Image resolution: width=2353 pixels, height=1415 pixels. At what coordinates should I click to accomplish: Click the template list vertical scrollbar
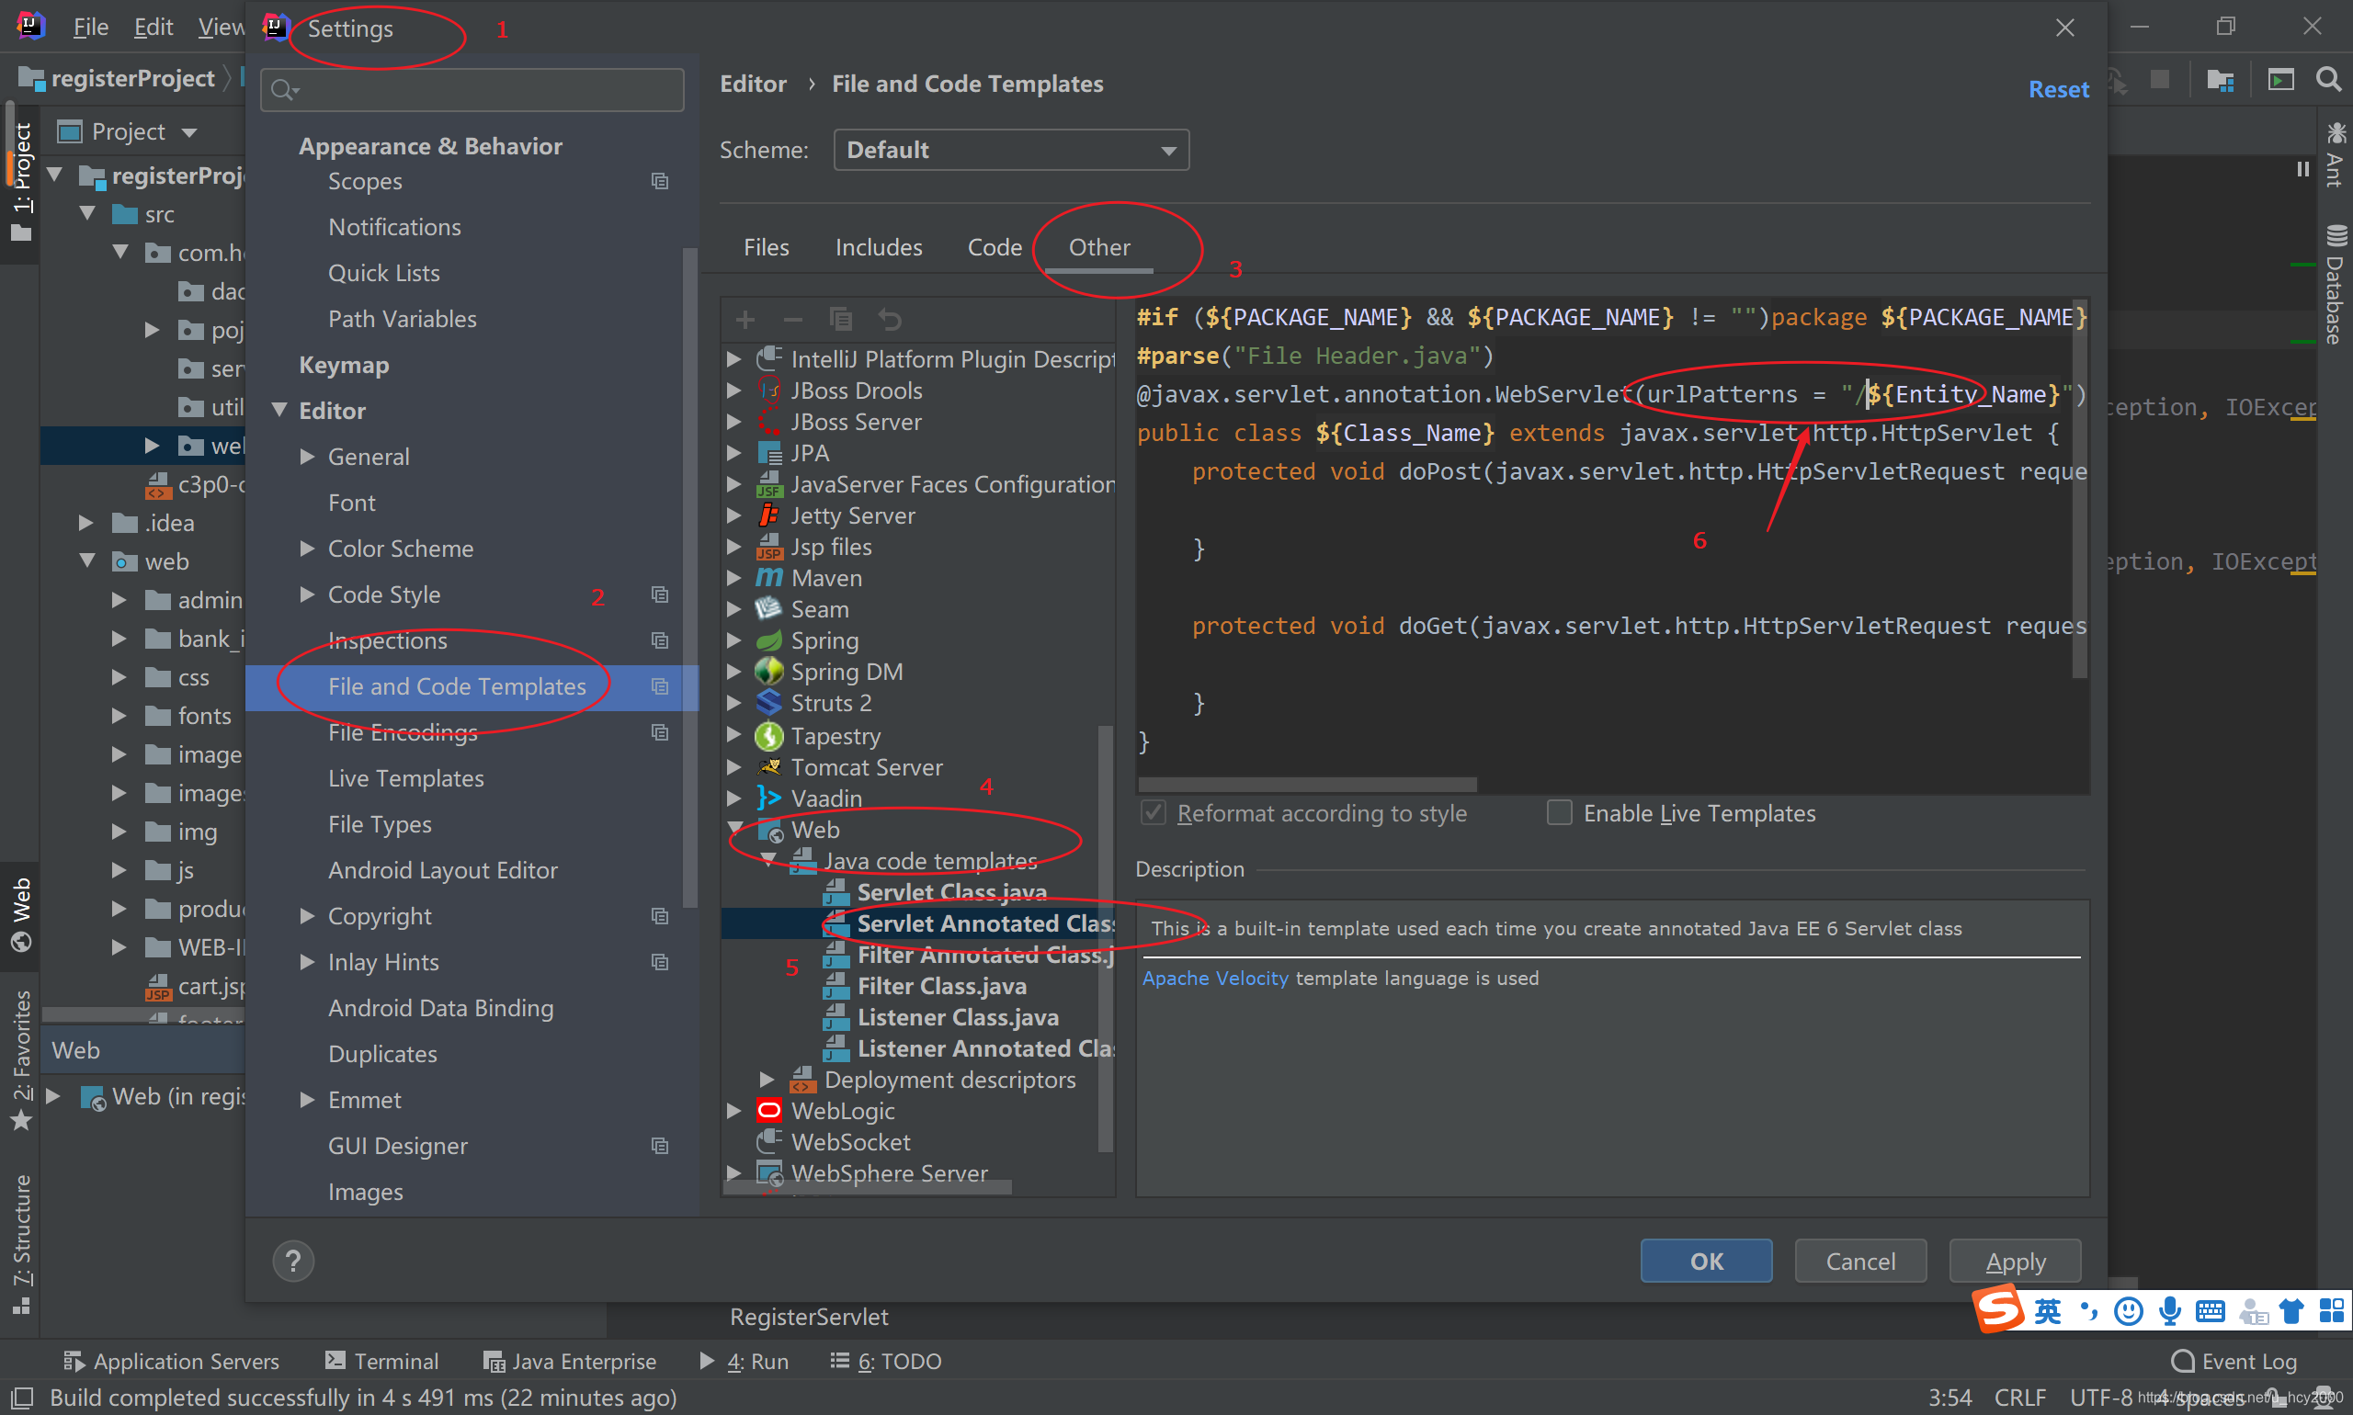pos(1106,938)
